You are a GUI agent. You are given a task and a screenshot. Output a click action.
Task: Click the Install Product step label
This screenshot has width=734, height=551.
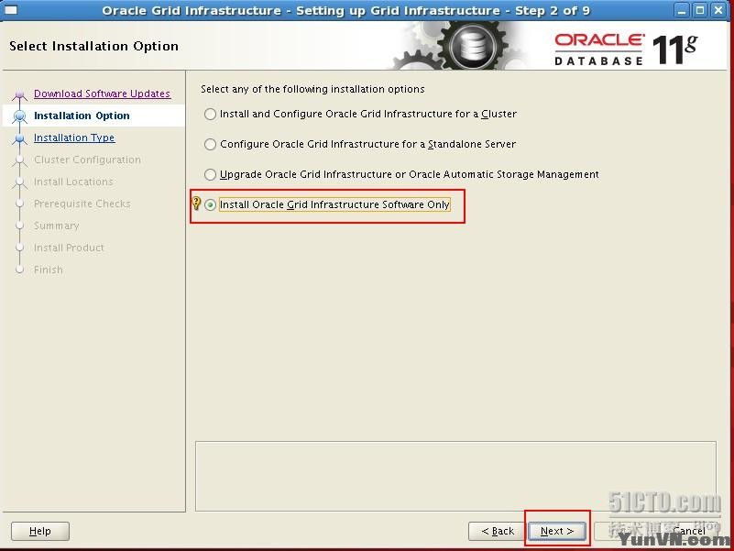click(69, 248)
